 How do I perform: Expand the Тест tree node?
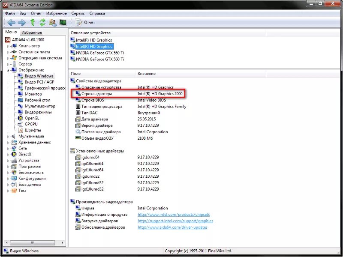pos(8,191)
